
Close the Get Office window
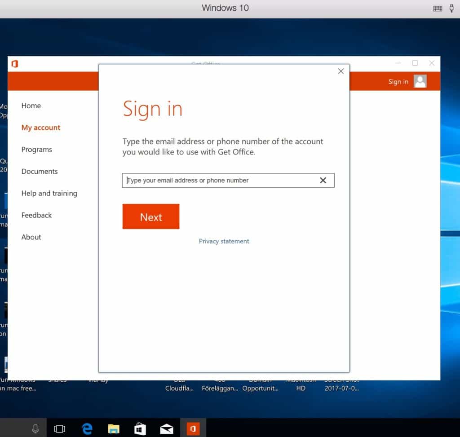click(x=432, y=63)
